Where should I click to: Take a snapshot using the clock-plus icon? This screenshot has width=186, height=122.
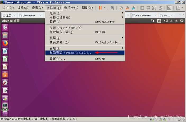click(121, 8)
